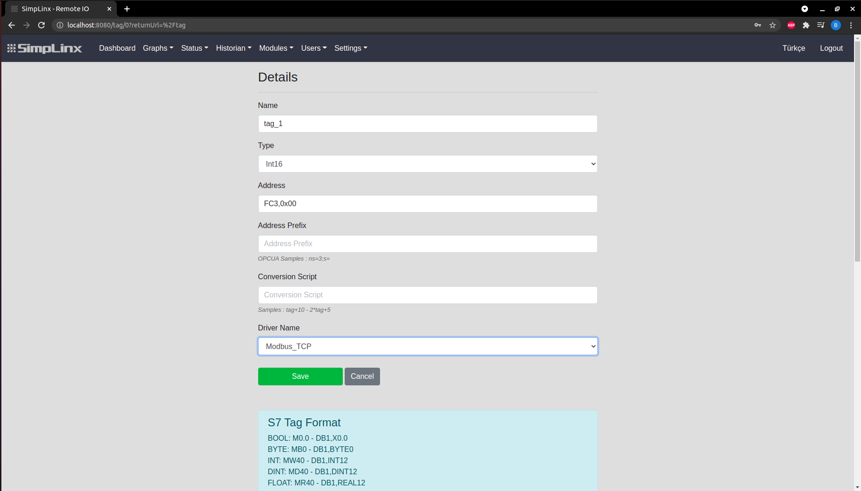The image size is (861, 491).
Task: Click the SimpLinx logo
Action: tap(45, 48)
